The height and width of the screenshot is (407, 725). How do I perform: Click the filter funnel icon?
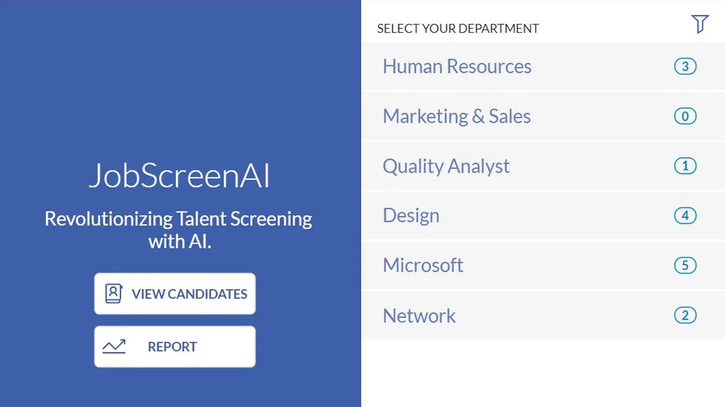(700, 25)
